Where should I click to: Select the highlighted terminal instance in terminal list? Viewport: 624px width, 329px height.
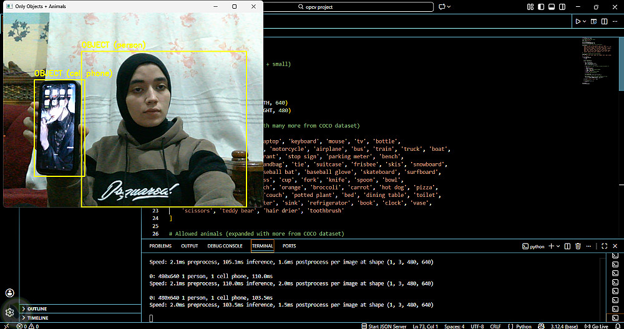pos(615,318)
